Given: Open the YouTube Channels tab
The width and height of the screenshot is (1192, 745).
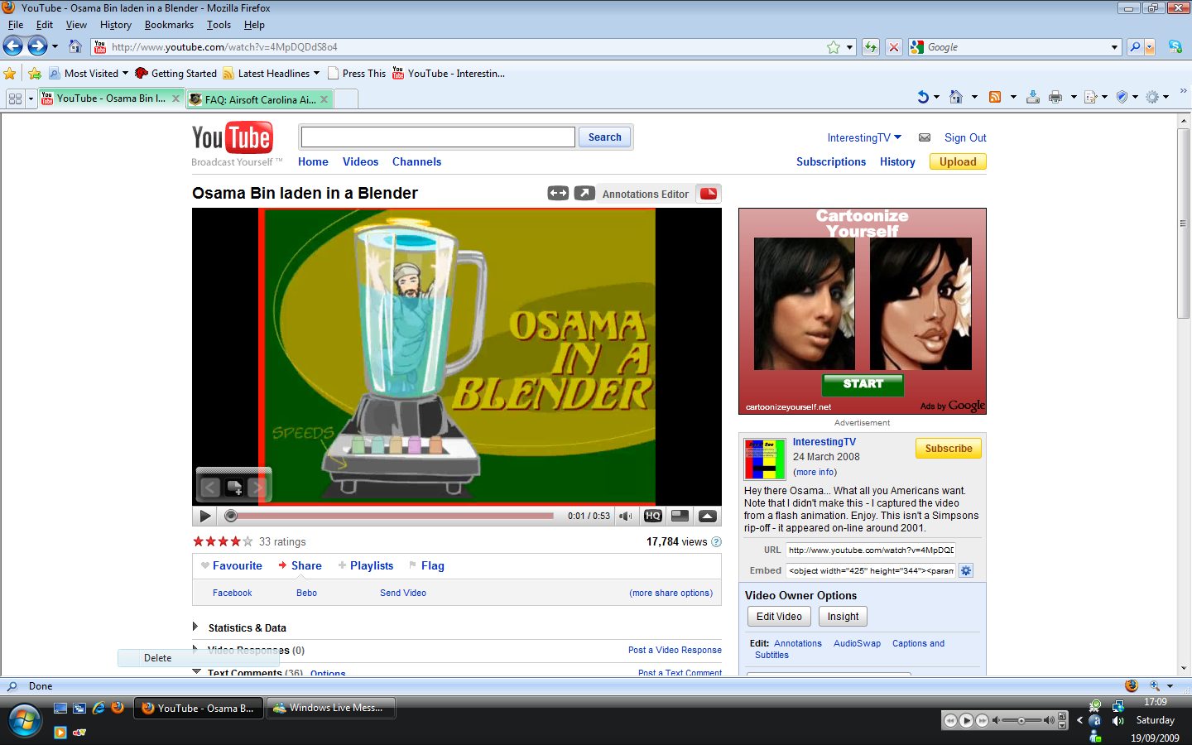Looking at the screenshot, I should (x=416, y=162).
